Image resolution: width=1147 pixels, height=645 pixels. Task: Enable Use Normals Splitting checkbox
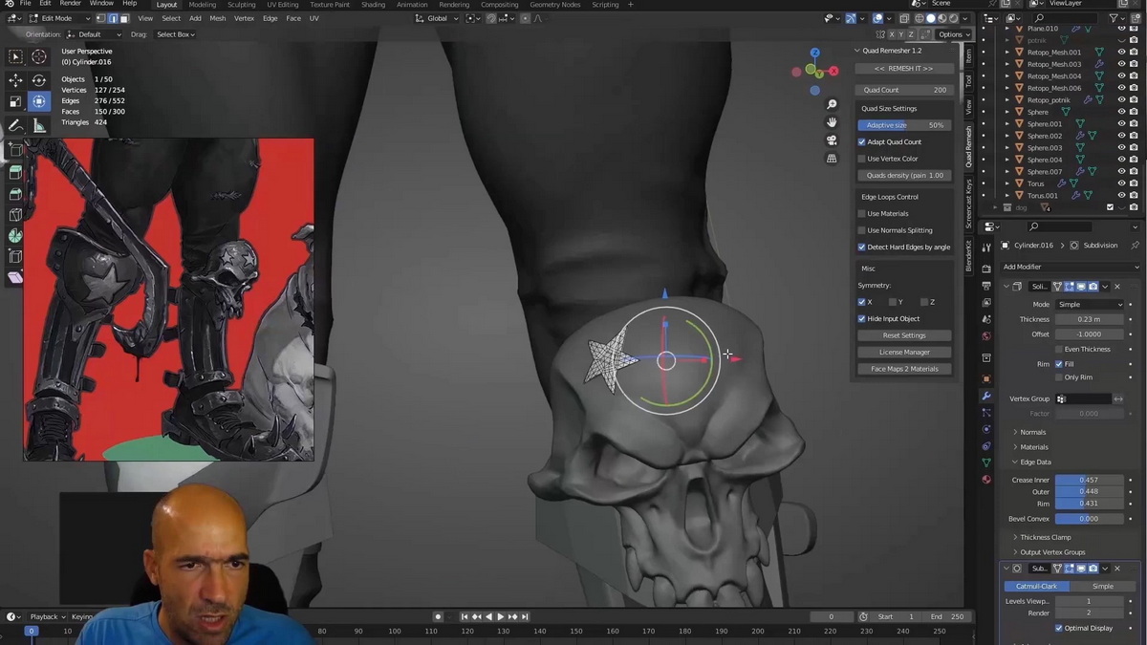(x=861, y=230)
